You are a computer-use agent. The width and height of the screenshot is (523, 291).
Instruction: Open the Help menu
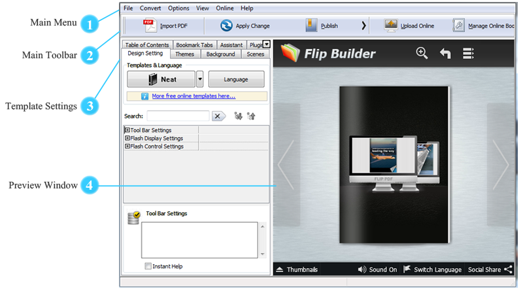tap(247, 8)
